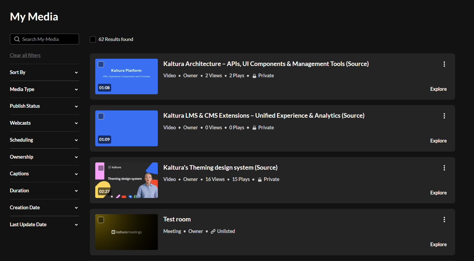
Task: Click the Owner label on Test room entry
Action: [196, 231]
